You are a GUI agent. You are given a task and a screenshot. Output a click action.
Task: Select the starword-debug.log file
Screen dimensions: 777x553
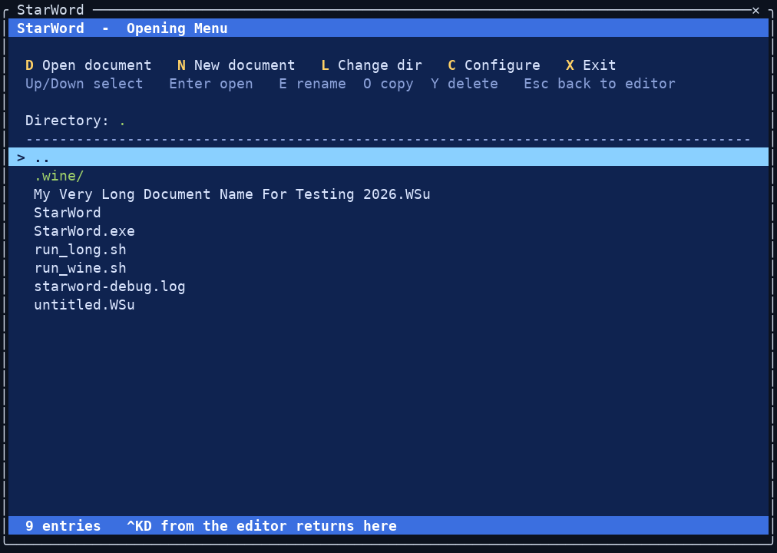click(110, 286)
